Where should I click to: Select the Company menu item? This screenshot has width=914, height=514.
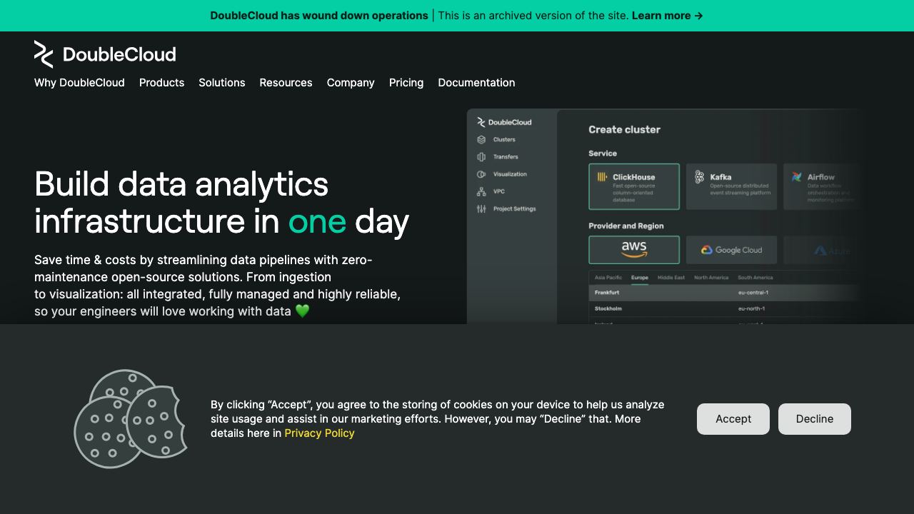[x=351, y=83]
